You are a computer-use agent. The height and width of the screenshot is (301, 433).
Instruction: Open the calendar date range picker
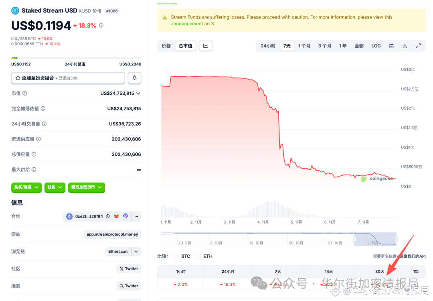tap(391, 46)
